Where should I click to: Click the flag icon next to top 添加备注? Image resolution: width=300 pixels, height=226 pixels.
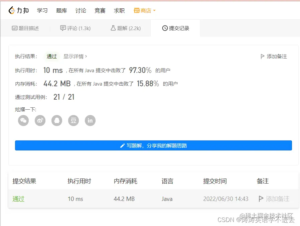point(263,56)
